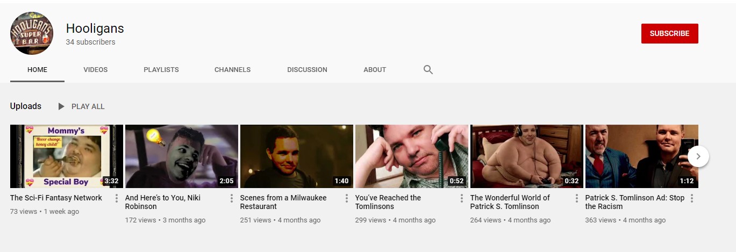The width and height of the screenshot is (736, 252).
Task: Click the Hooligans channel name
Action: click(x=95, y=28)
